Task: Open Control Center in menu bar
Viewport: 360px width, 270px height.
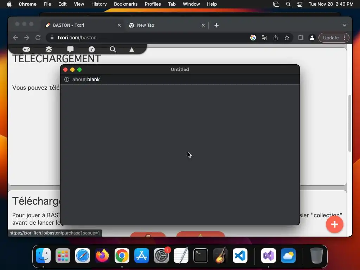Action: click(x=300, y=4)
